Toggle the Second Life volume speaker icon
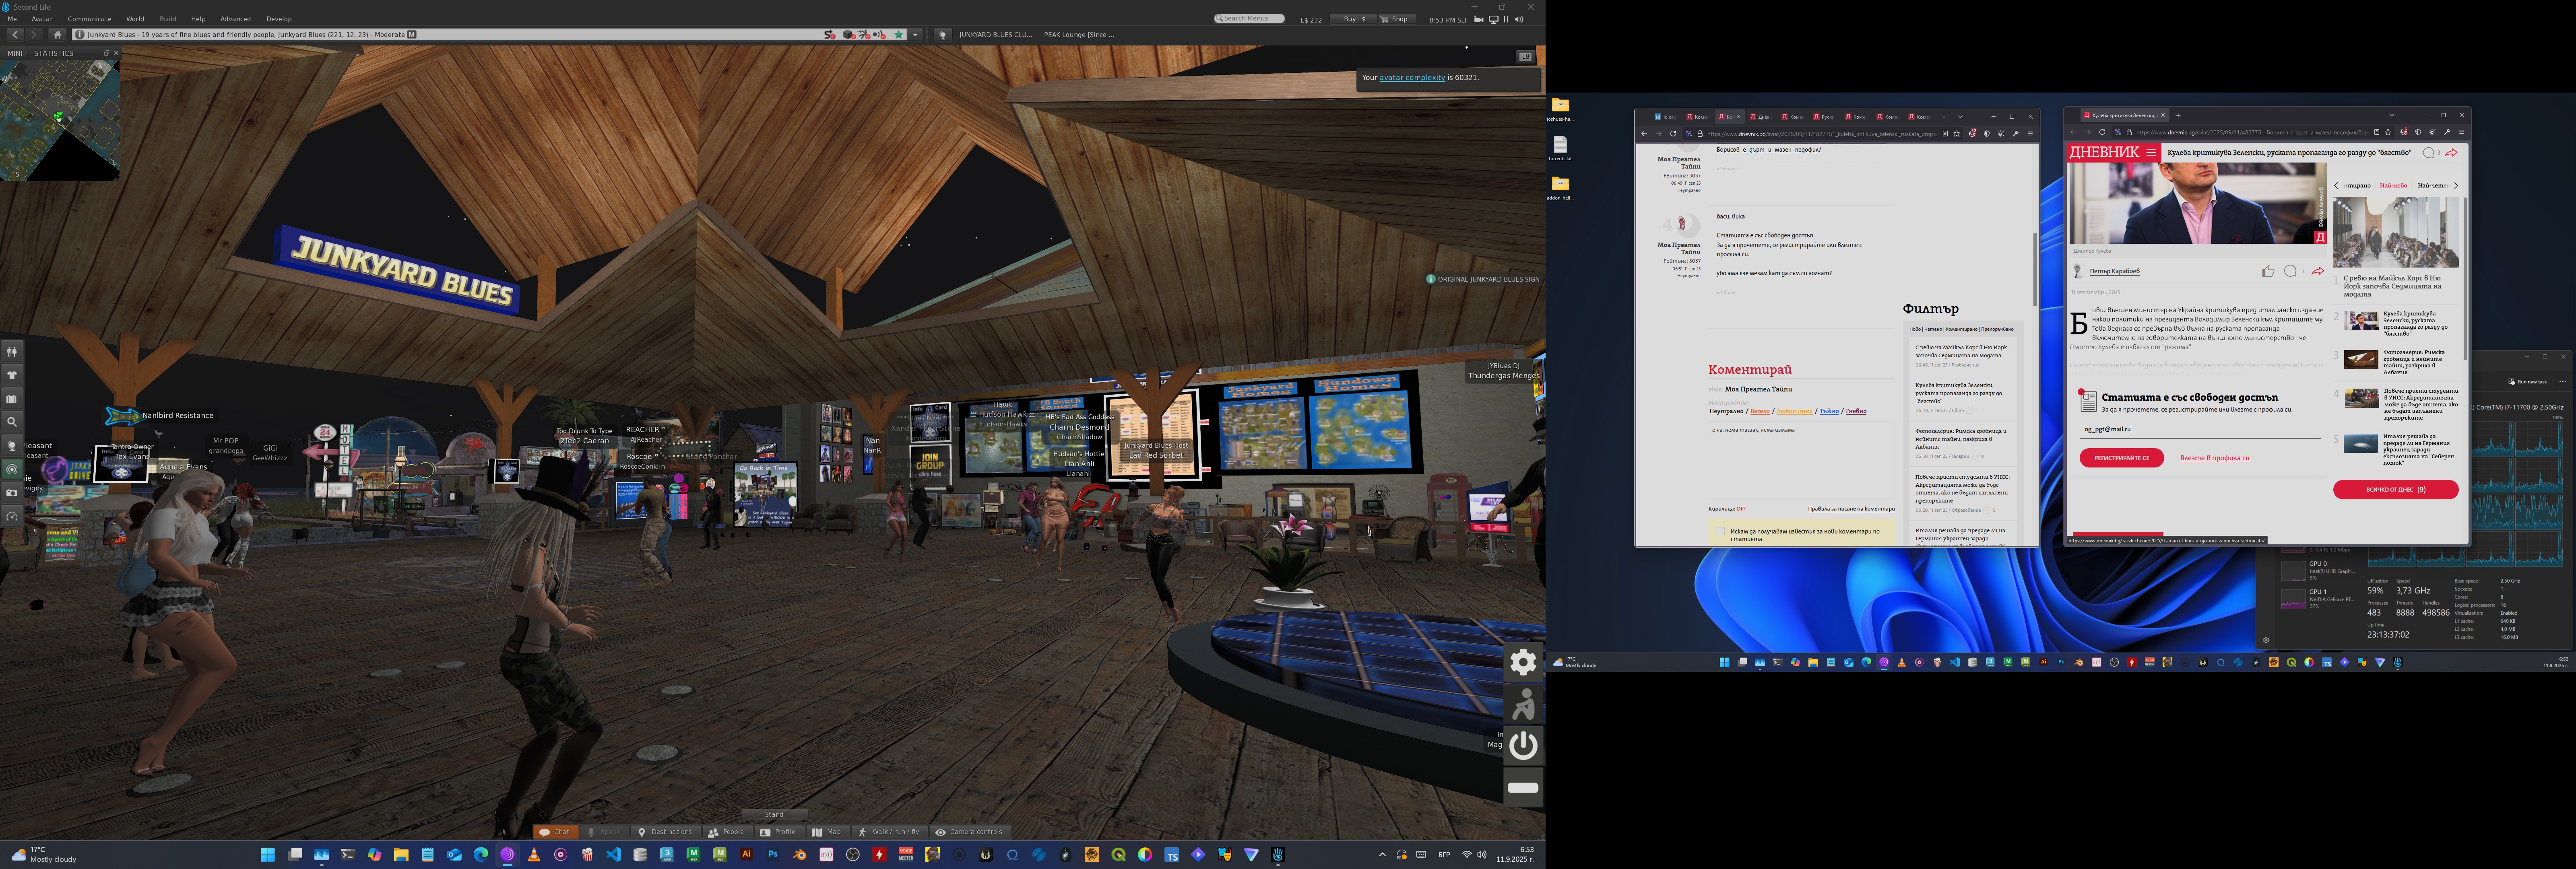This screenshot has width=2576, height=869. pyautogui.click(x=1519, y=19)
